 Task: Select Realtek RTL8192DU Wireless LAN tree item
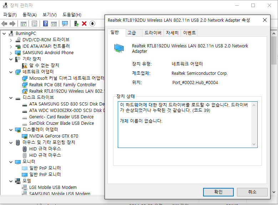[67, 91]
